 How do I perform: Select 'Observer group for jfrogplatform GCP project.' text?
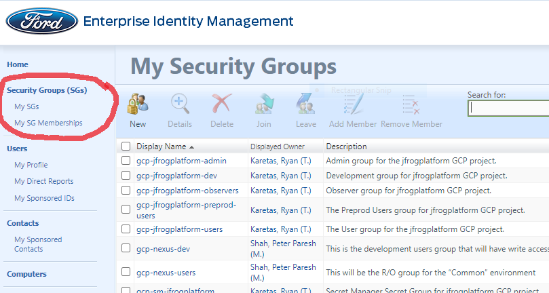pos(409,191)
